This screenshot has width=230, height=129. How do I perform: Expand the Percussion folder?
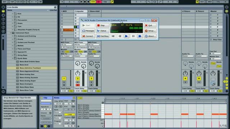tap(13, 20)
